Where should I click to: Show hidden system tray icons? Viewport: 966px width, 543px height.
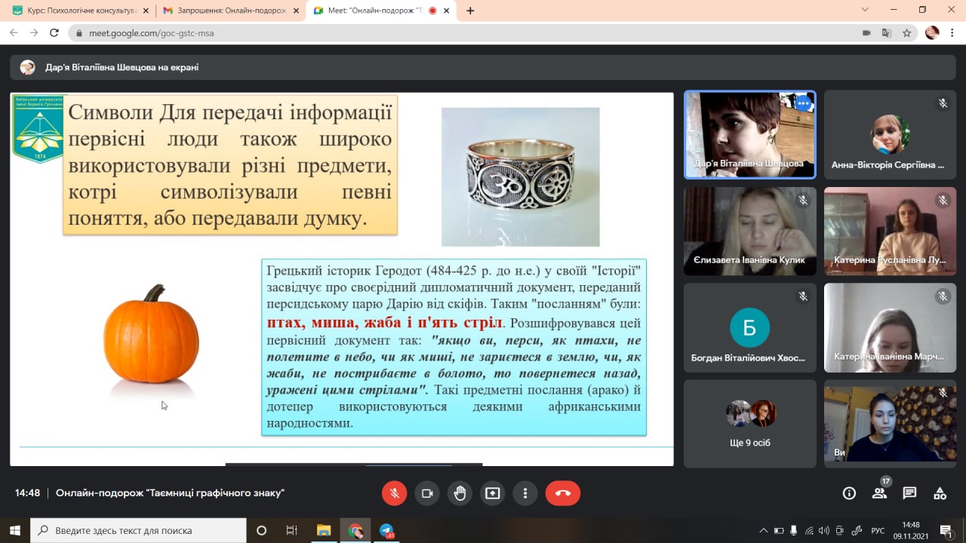[763, 530]
